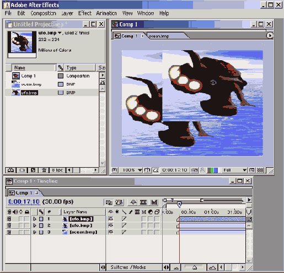Image resolution: width=284 pixels, height=273 pixels.
Task: Select layer 2 ufo.bmp in Timeline
Action: pyautogui.click(x=81, y=226)
